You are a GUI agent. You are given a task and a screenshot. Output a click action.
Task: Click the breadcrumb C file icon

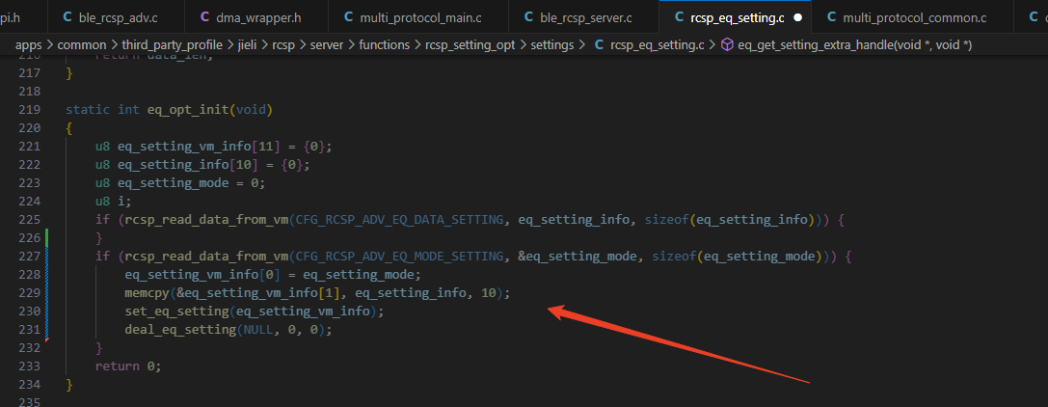598,45
